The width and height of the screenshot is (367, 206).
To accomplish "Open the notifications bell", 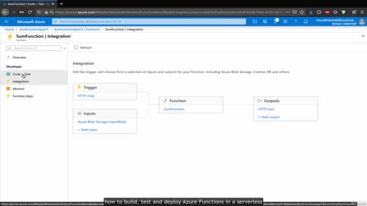I will click(x=275, y=22).
